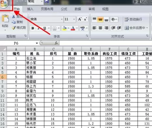
Task: Switch to 插入 Insert tab
Action: click(30, 9)
